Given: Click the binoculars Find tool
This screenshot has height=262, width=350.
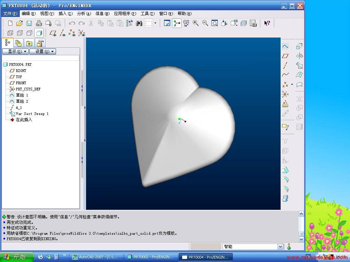Looking at the screenshot, I should pos(139,23).
